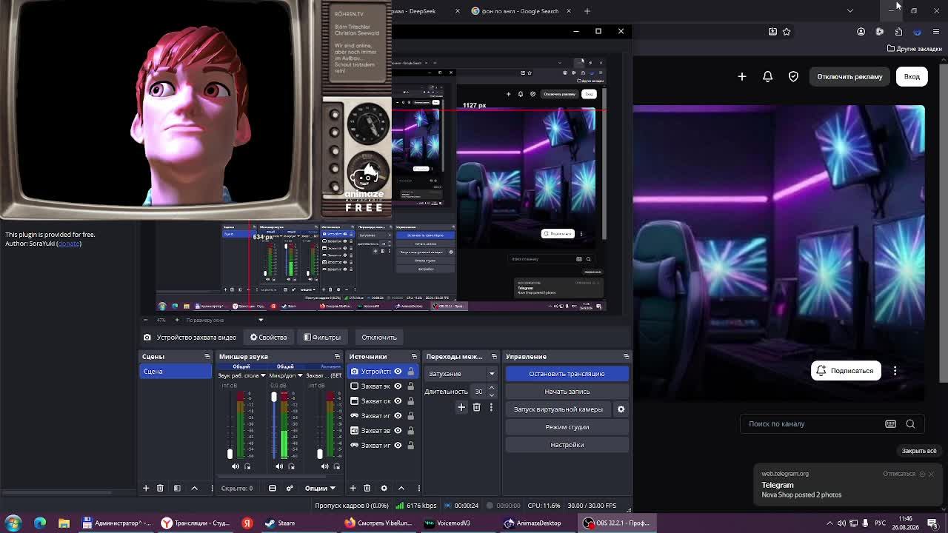This screenshot has width=948, height=533.
Task: Click Начать запись button
Action: (x=567, y=392)
